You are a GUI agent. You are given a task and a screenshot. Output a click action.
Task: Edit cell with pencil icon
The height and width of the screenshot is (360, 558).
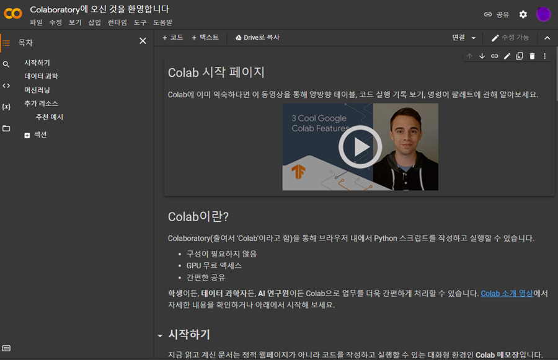pos(507,56)
